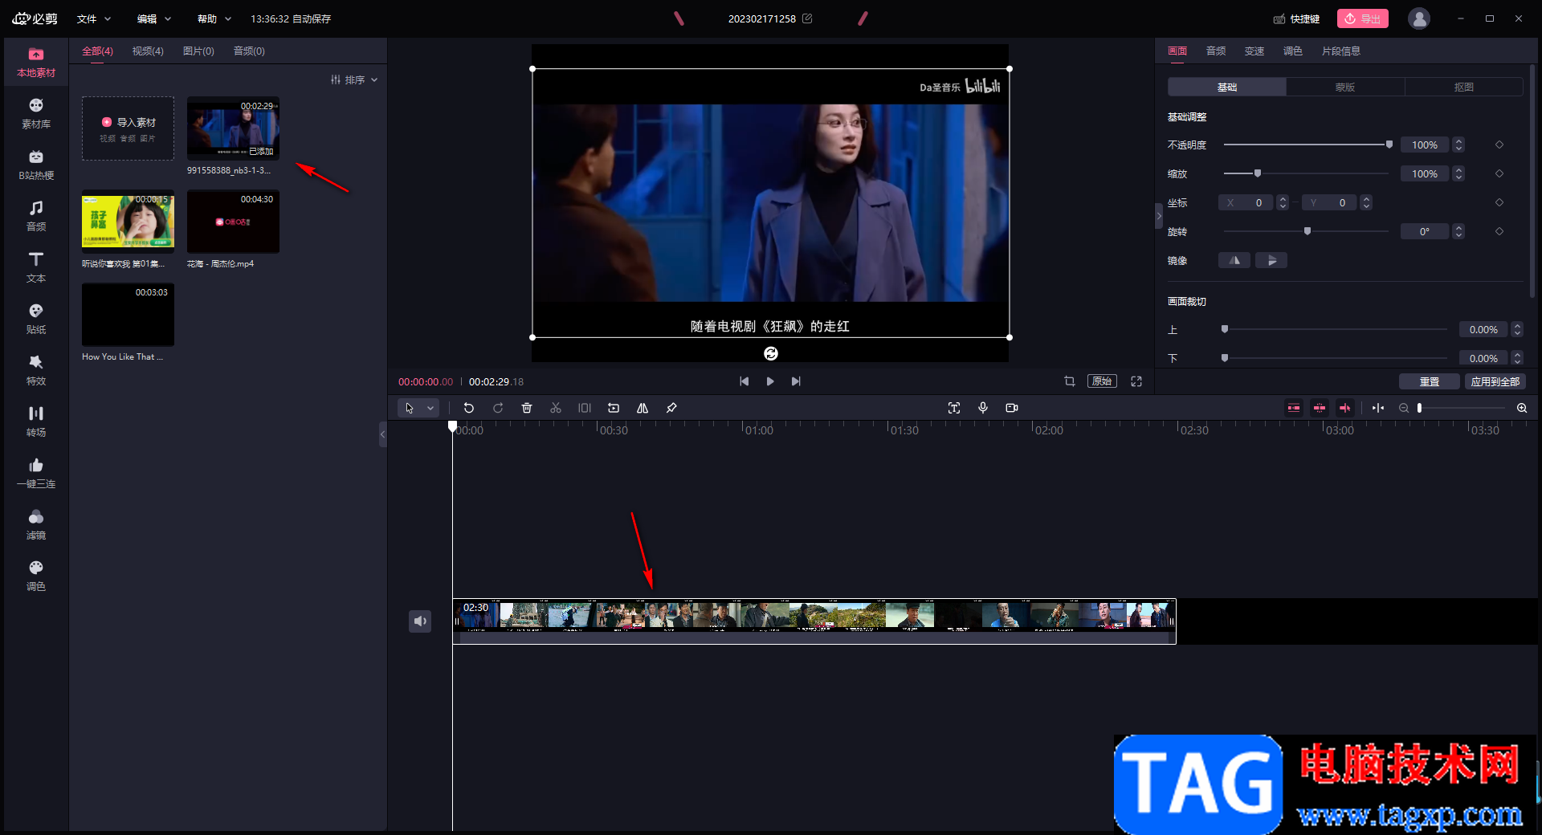Toggle main track magnet snapping
This screenshot has width=1542, height=835.
coord(1294,408)
